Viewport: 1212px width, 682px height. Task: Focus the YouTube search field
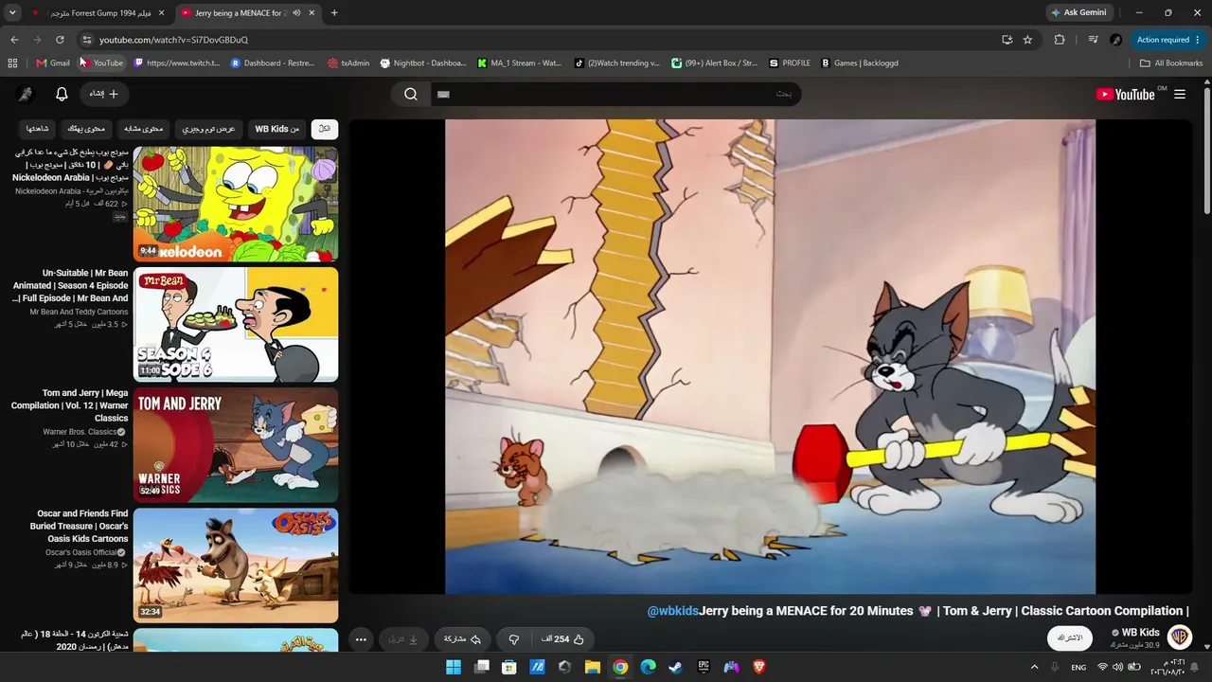click(x=615, y=94)
